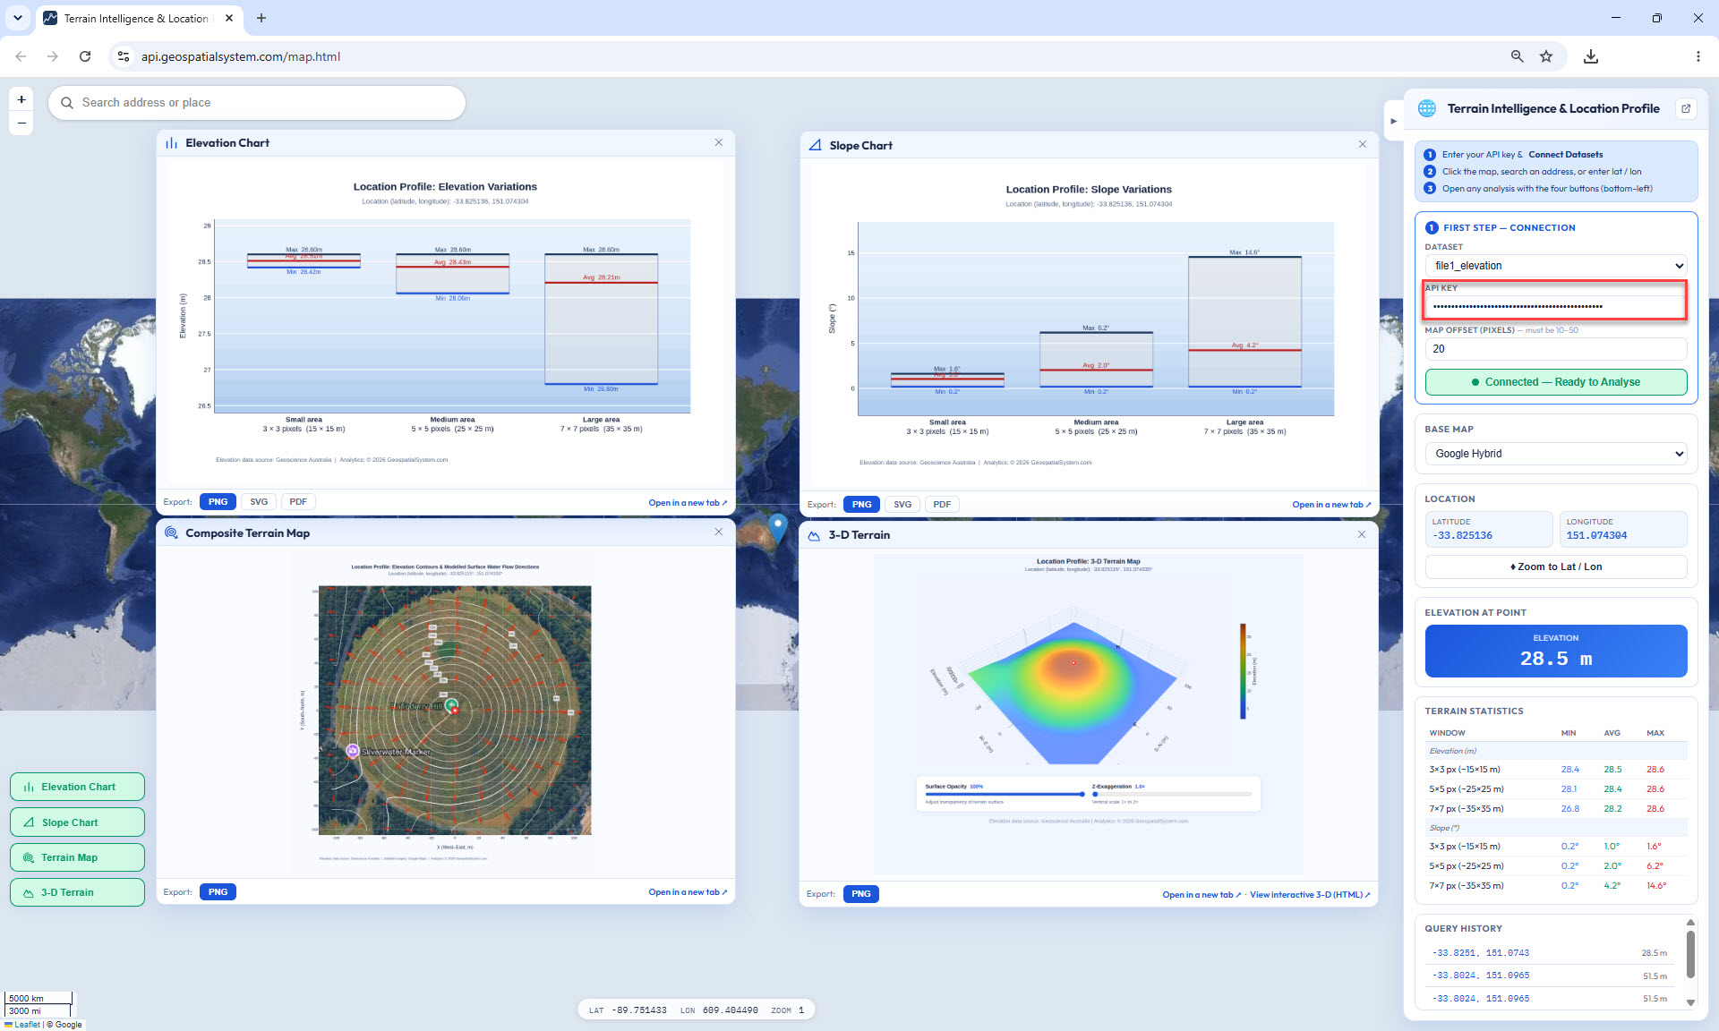Open 3-D Terrain from left buttons

pyautogui.click(x=77, y=892)
